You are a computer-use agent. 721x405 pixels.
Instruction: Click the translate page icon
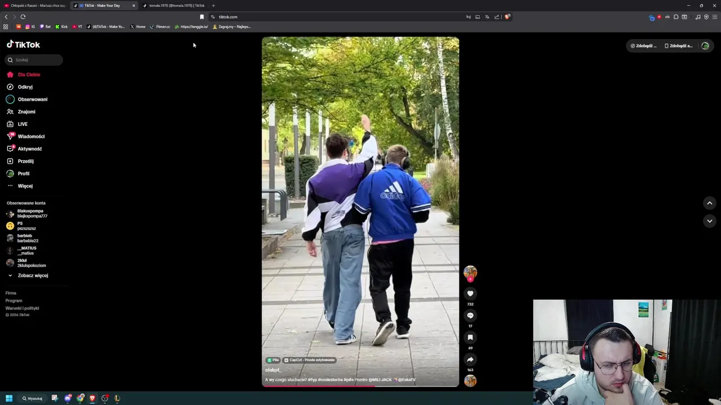pyautogui.click(x=487, y=17)
